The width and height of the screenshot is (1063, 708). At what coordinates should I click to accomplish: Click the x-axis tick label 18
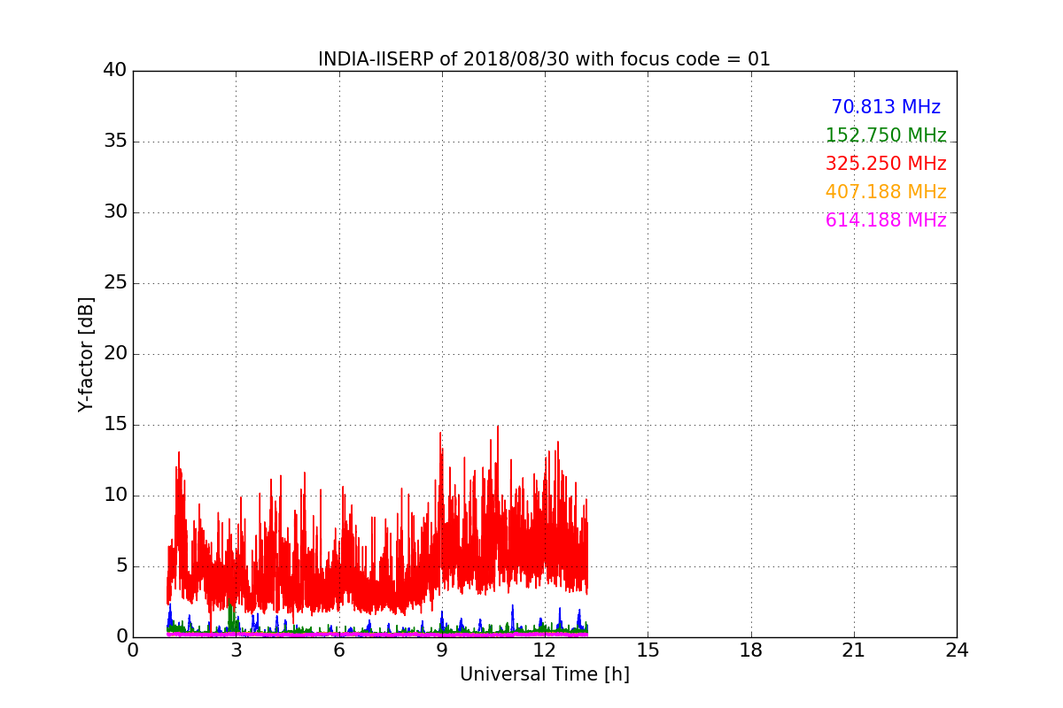(751, 650)
